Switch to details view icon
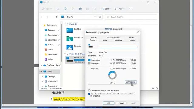 tap(153, 88)
